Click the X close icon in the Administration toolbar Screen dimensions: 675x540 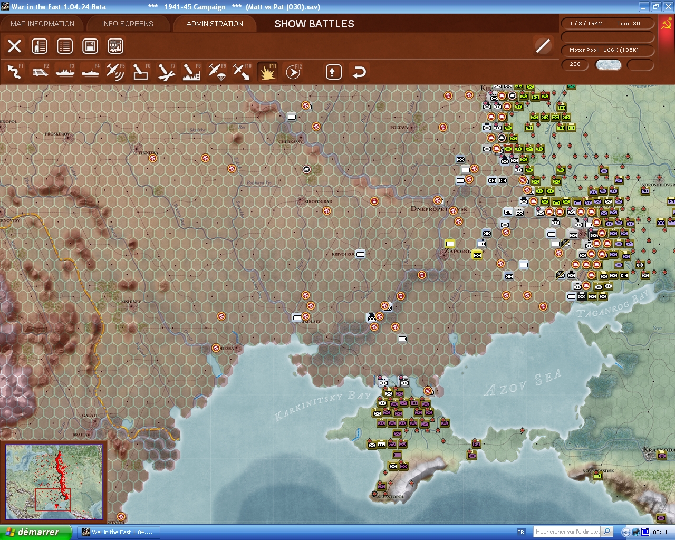(x=15, y=46)
